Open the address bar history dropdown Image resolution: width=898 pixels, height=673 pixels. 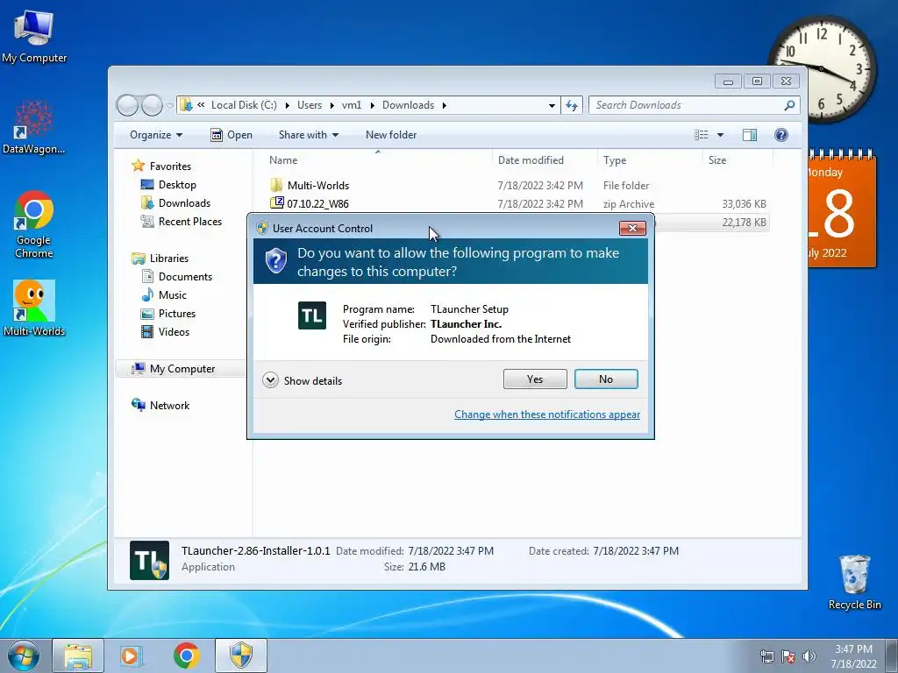[x=552, y=105]
